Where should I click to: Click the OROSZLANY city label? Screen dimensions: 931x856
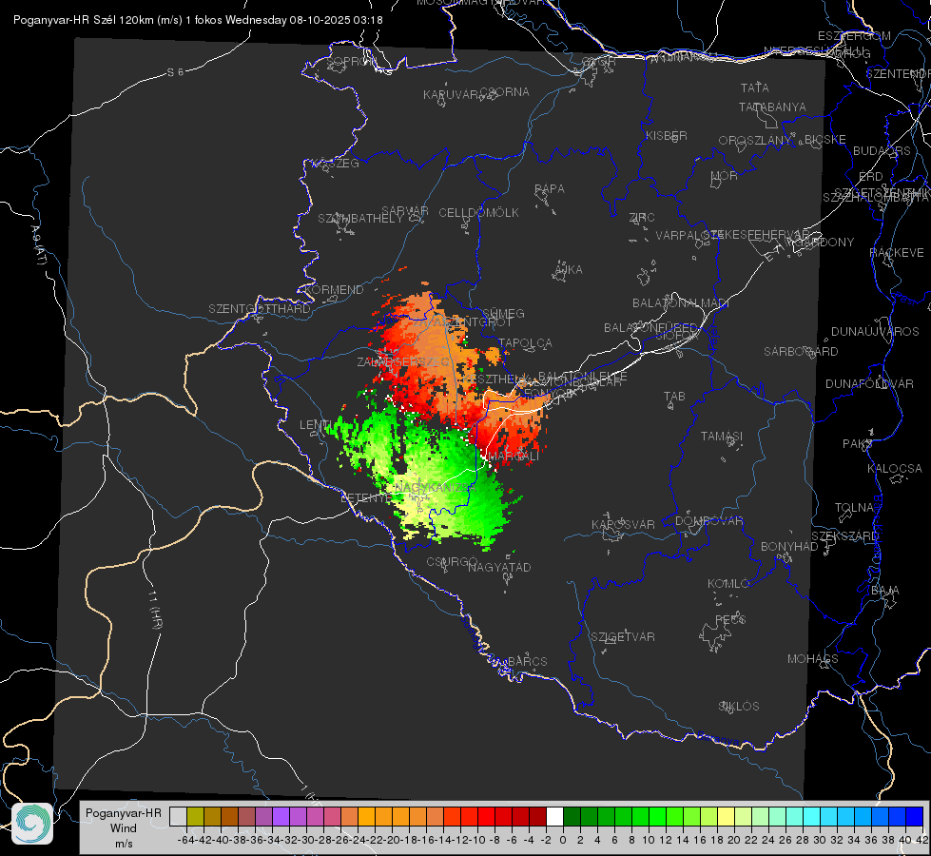click(755, 140)
